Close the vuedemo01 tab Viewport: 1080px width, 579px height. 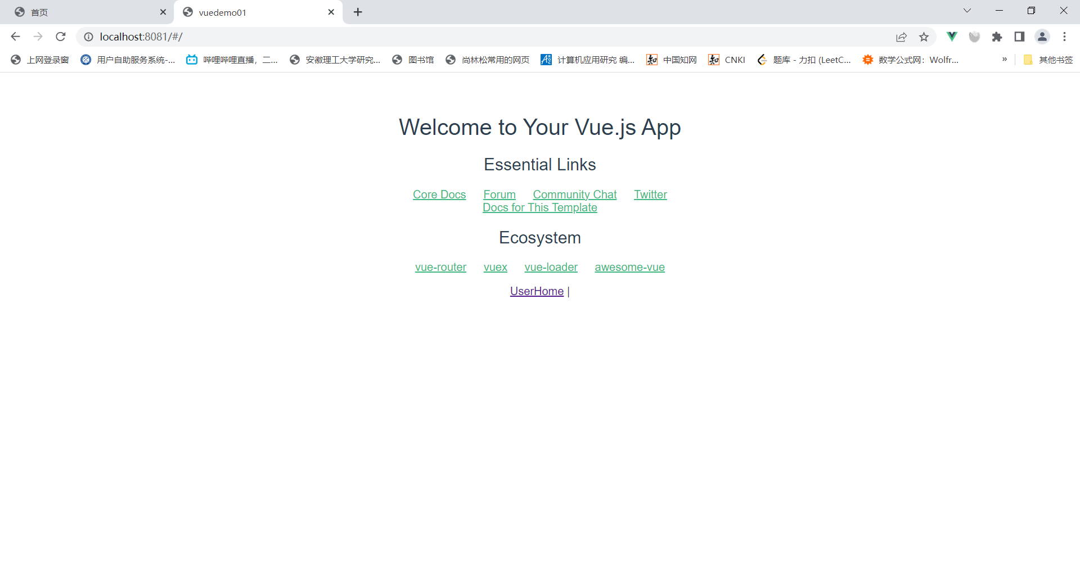click(331, 12)
